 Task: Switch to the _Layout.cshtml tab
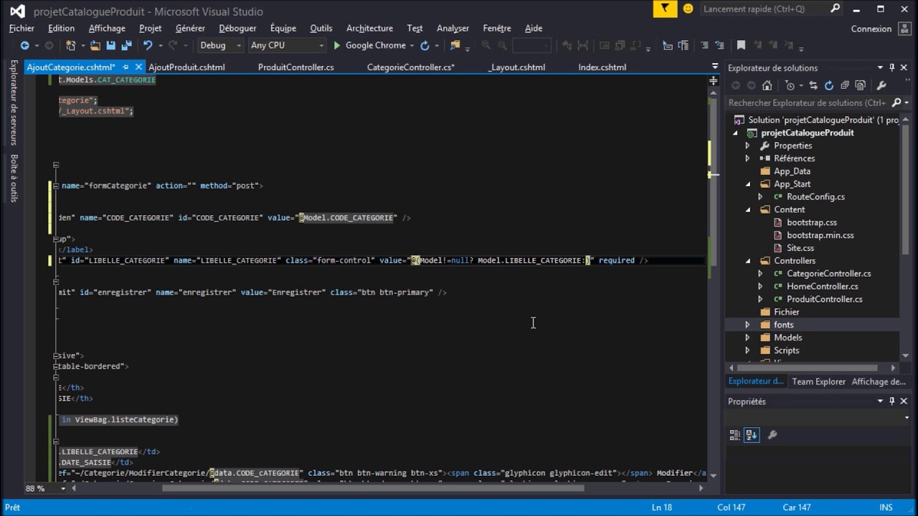pos(516,67)
